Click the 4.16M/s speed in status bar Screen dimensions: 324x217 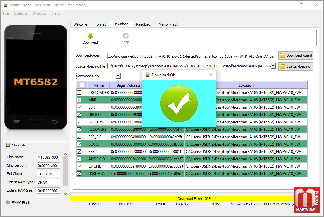(x=94, y=204)
